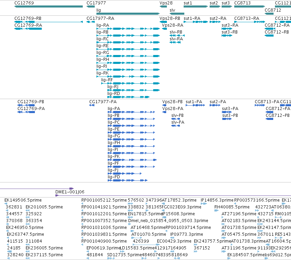The image size is (291, 260).
Task: Select the CG8713 gene label
Action: 242,3
